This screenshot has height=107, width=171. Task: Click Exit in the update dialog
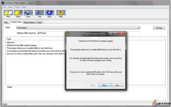(x=117, y=85)
